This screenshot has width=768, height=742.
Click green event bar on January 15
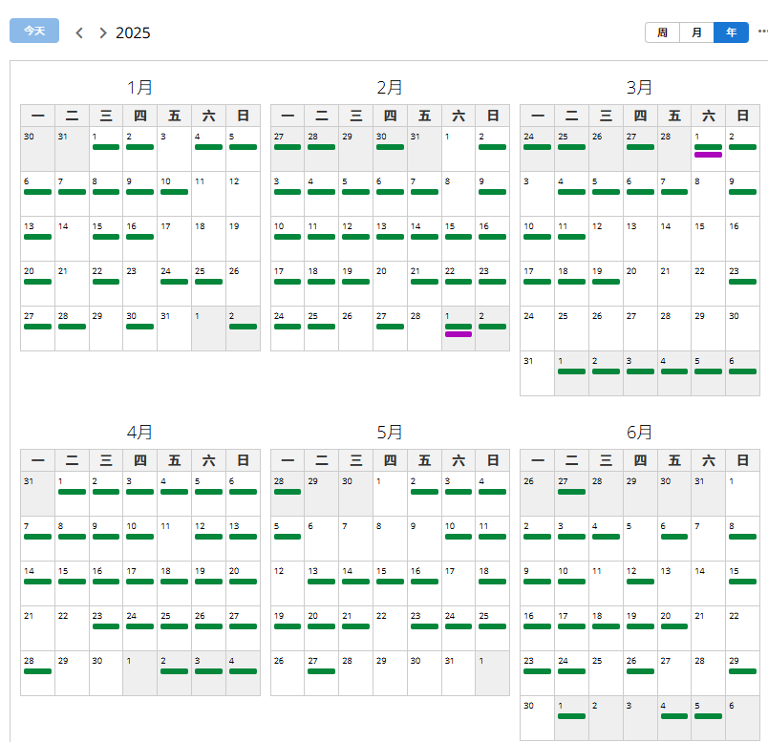tap(106, 237)
